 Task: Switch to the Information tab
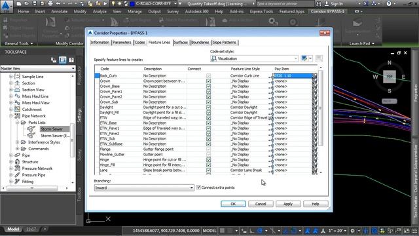click(100, 42)
